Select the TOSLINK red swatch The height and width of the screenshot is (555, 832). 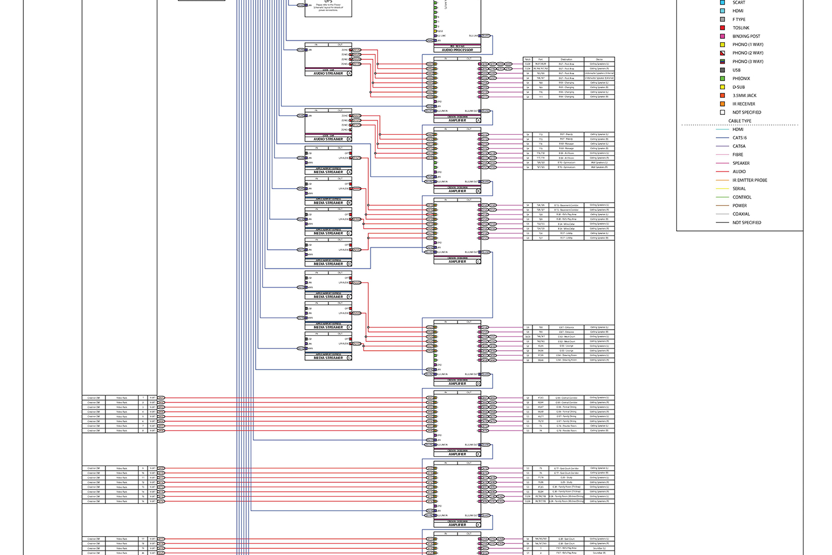722,28
